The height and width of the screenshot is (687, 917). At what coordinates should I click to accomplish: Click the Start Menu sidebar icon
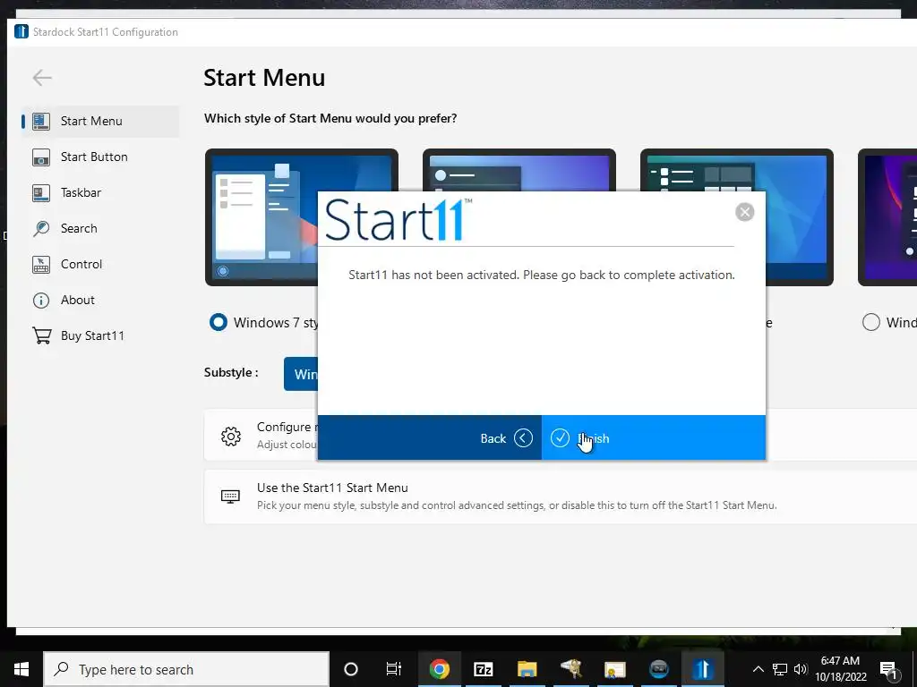point(41,122)
